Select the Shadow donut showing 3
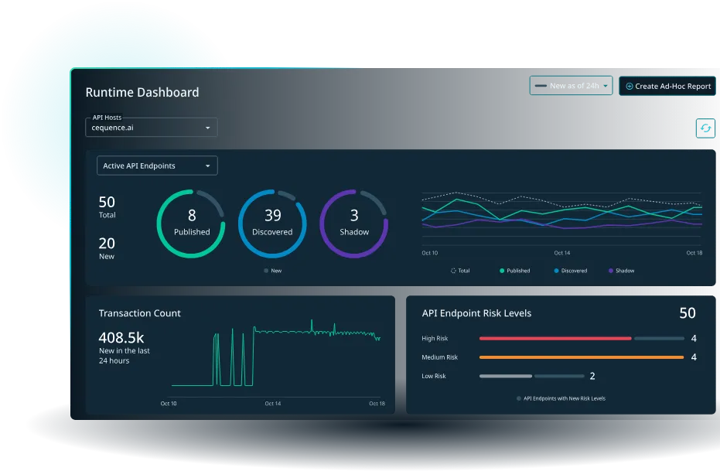The width and height of the screenshot is (720, 471). pyautogui.click(x=353, y=222)
